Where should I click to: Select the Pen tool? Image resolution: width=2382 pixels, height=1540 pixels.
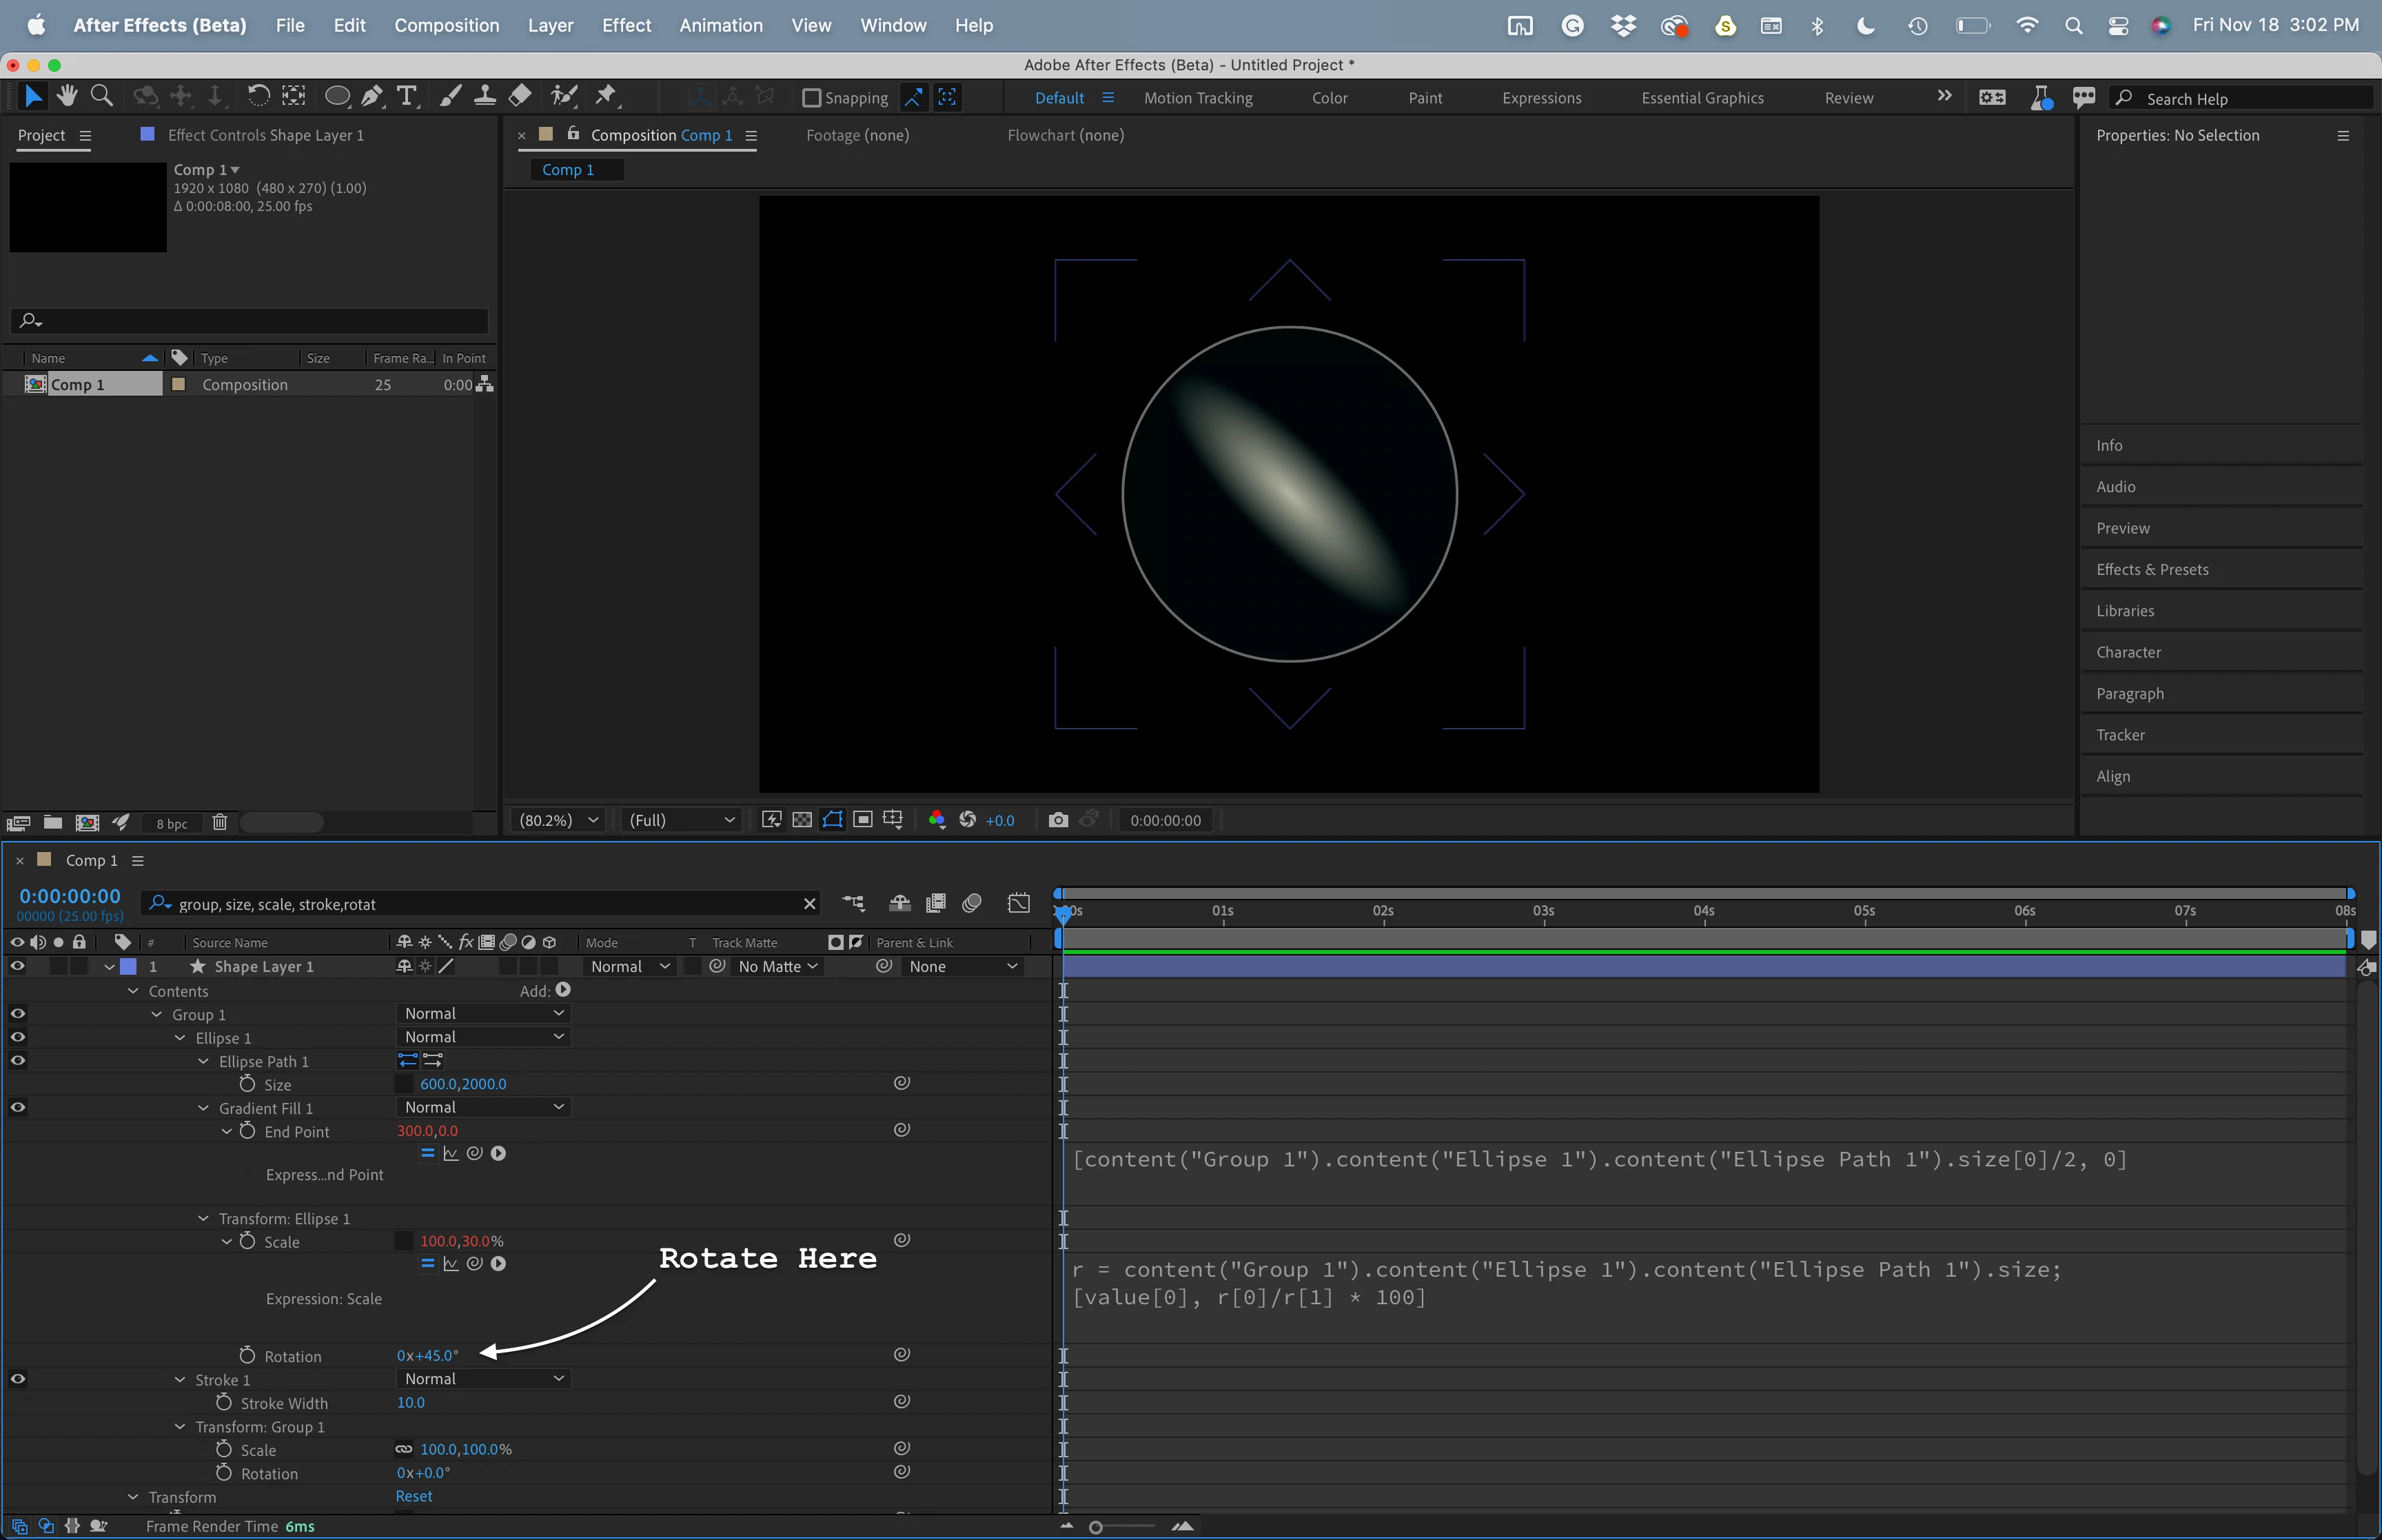pyautogui.click(x=372, y=96)
